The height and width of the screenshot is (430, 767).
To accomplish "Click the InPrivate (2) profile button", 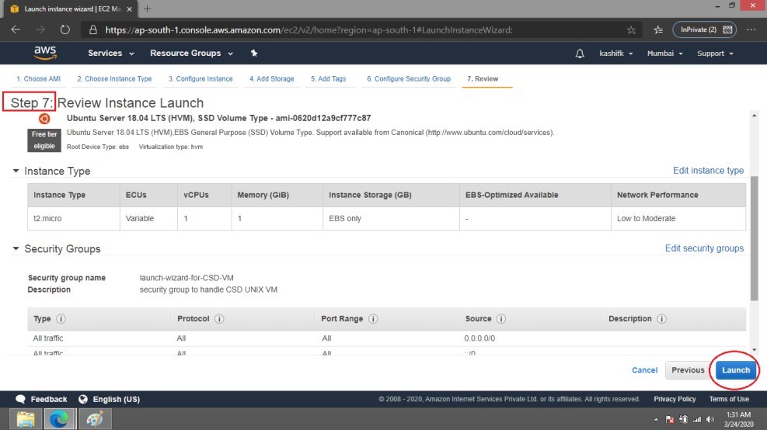I will click(705, 29).
